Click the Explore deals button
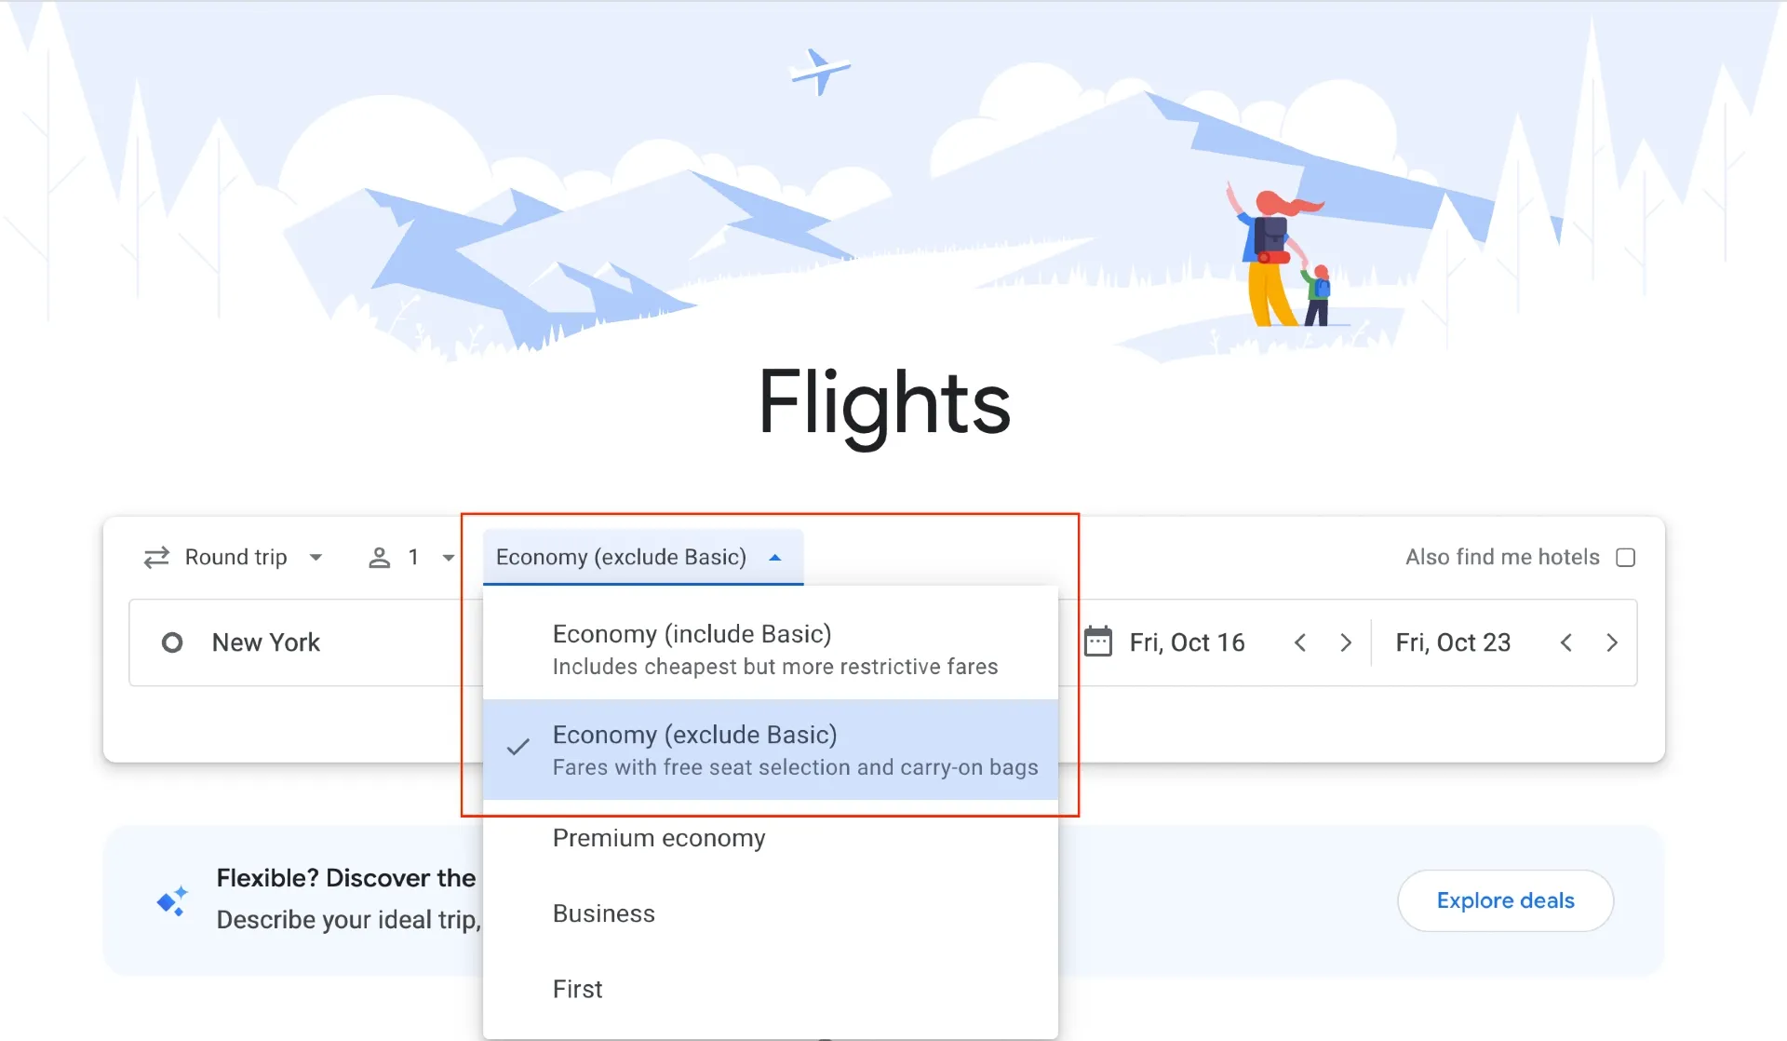1787x1041 pixels. [x=1505, y=900]
